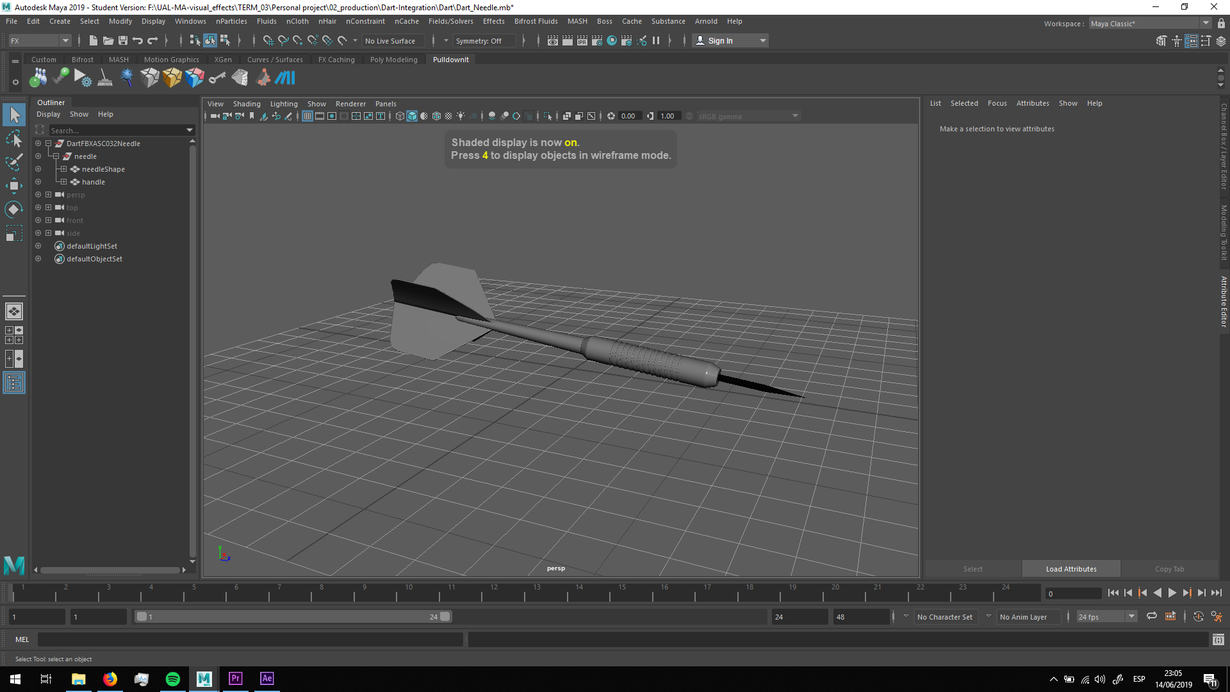Click the Load Attributes button
The image size is (1230, 692).
coord(1070,569)
